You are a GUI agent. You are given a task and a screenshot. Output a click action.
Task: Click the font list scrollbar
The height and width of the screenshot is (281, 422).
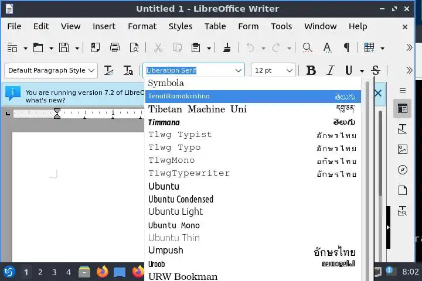367,180
